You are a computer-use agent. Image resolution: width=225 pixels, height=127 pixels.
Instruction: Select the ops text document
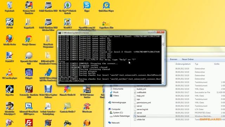pos(138,99)
